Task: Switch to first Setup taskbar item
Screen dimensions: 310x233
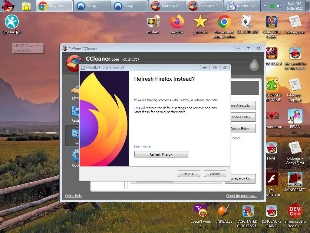Action: (92, 6)
